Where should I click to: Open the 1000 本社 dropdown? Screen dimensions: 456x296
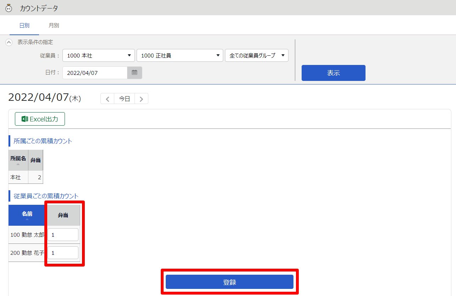tap(99, 55)
